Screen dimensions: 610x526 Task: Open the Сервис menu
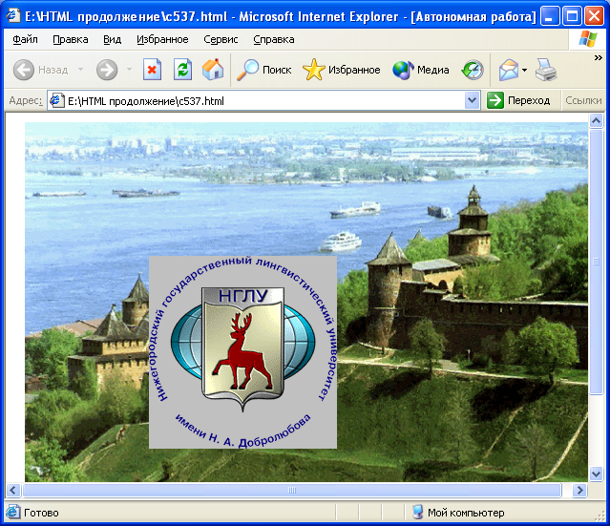pyautogui.click(x=221, y=39)
